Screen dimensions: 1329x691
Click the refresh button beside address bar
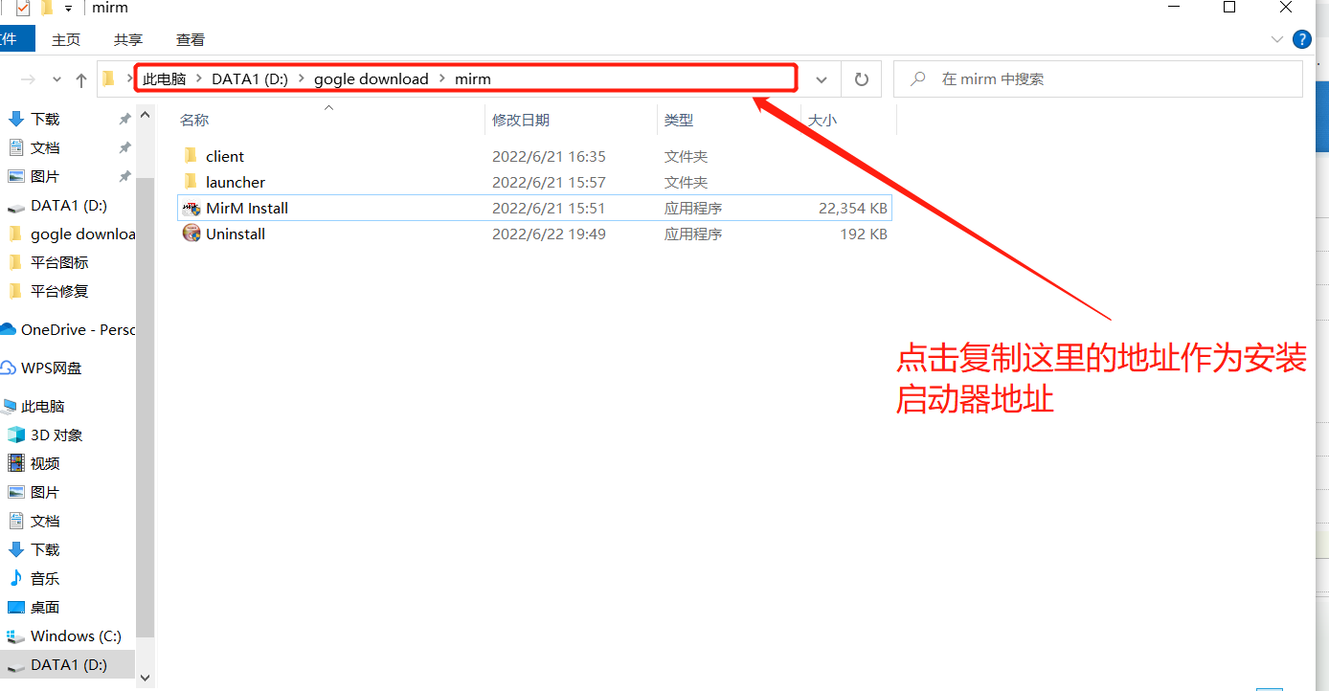(861, 79)
